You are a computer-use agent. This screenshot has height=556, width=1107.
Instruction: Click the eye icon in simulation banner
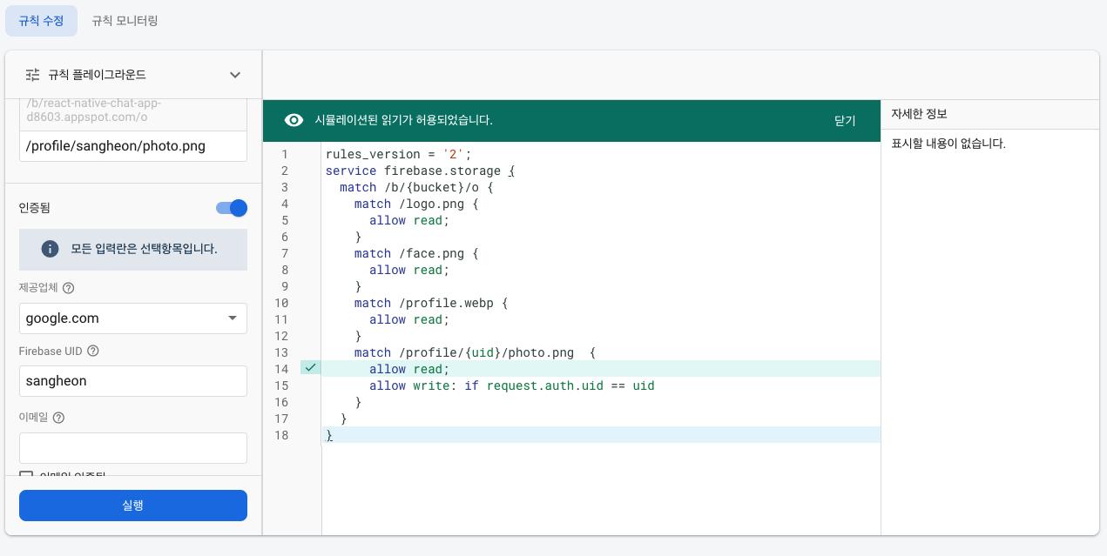(x=294, y=121)
